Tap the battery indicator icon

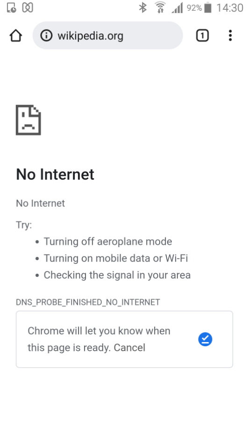tap(208, 7)
